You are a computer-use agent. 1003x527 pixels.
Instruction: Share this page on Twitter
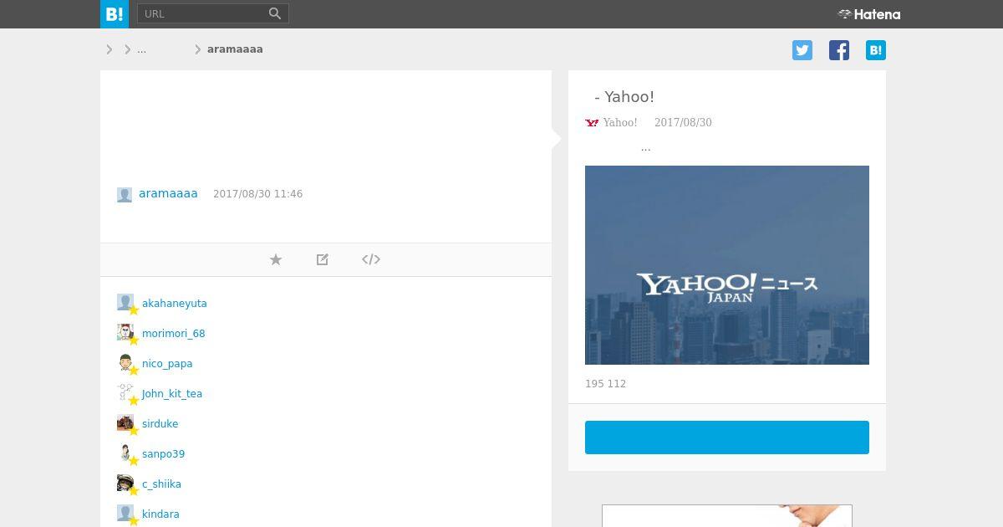click(802, 50)
